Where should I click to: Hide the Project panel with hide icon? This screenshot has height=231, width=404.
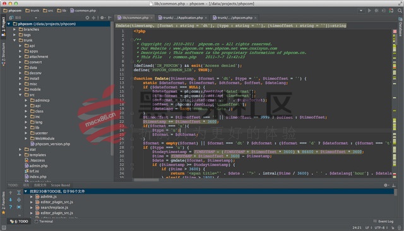coord(110,18)
